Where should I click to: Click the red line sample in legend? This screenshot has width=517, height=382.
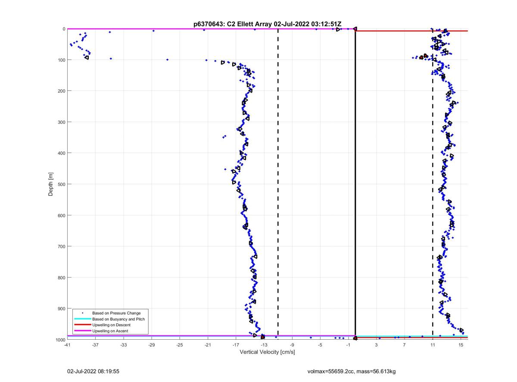[82, 325]
